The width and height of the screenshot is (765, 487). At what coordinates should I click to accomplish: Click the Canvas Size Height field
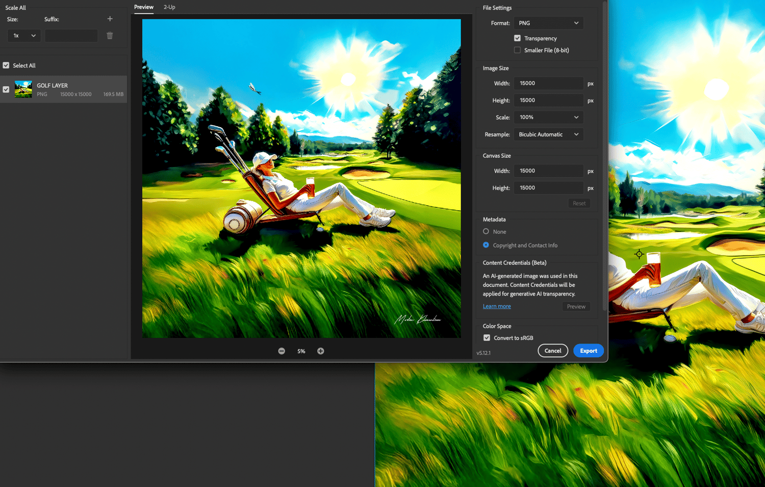click(x=549, y=188)
